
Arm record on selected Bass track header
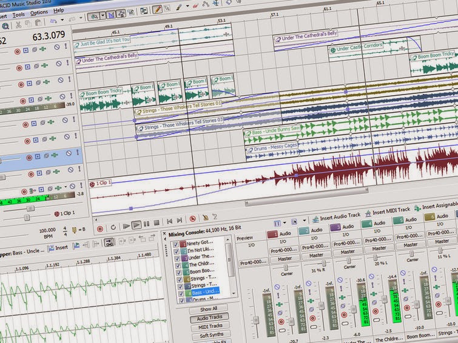tap(29, 158)
